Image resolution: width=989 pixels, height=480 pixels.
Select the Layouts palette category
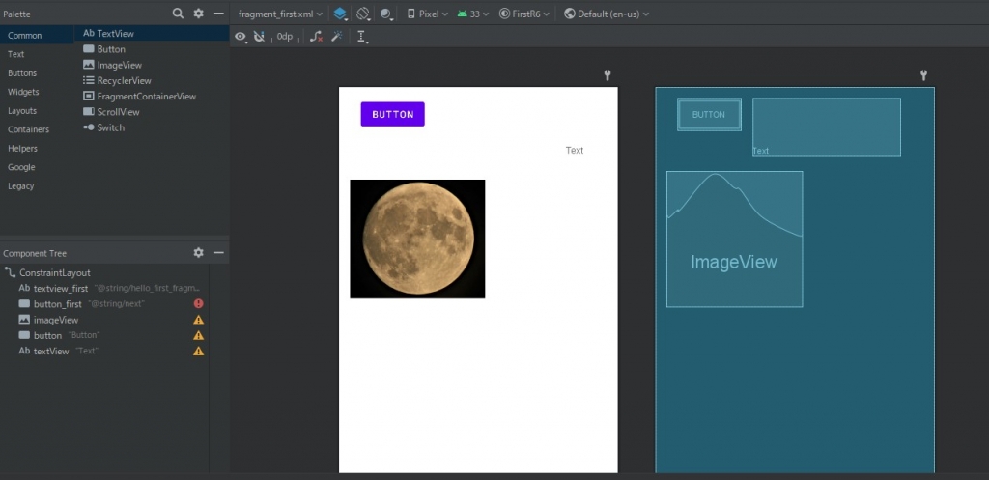tap(22, 111)
